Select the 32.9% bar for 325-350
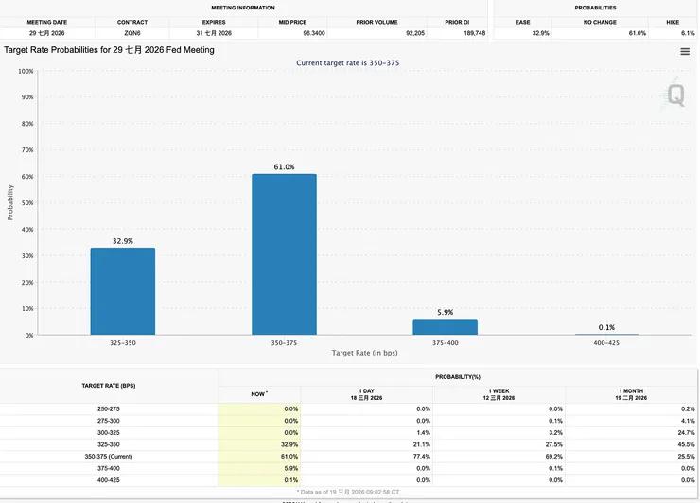The width and height of the screenshot is (700, 503). click(x=123, y=291)
